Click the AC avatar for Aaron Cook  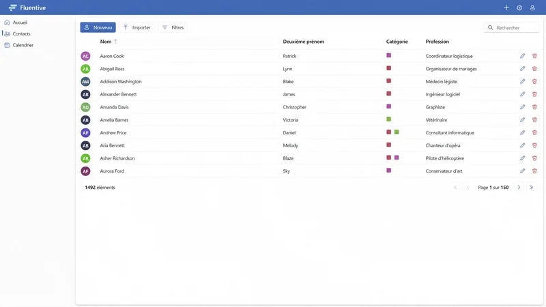[x=85, y=56]
